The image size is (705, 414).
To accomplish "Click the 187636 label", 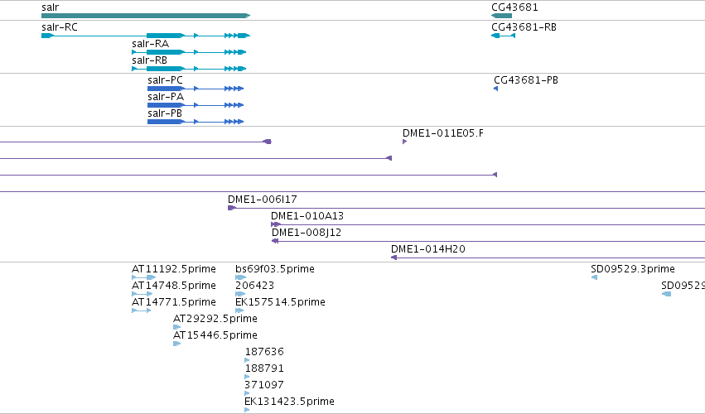I will click(x=264, y=352).
